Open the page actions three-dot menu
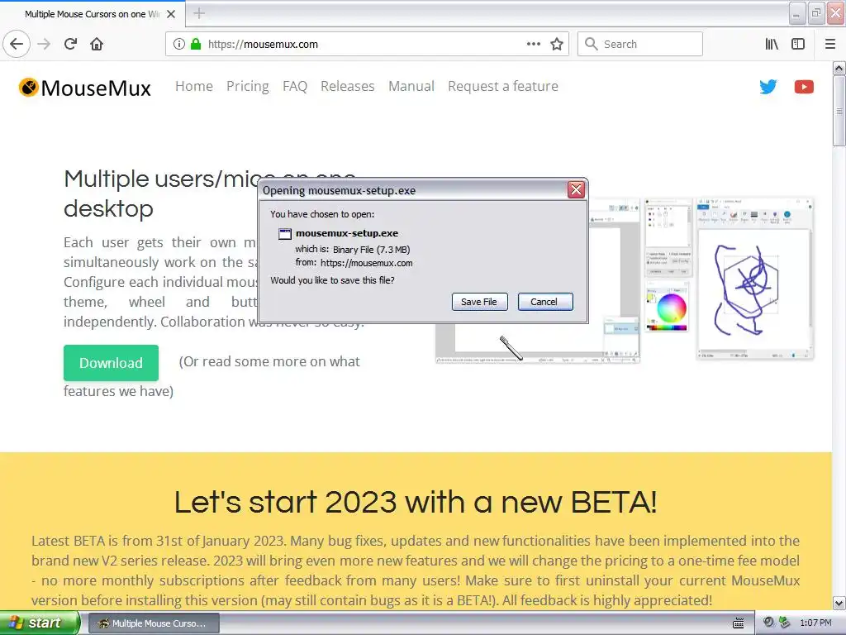This screenshot has height=635, width=846. [533, 44]
